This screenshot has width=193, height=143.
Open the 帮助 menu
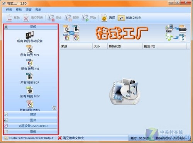click(38, 10)
